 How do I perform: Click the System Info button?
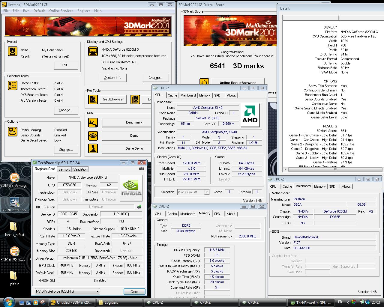pos(113,78)
